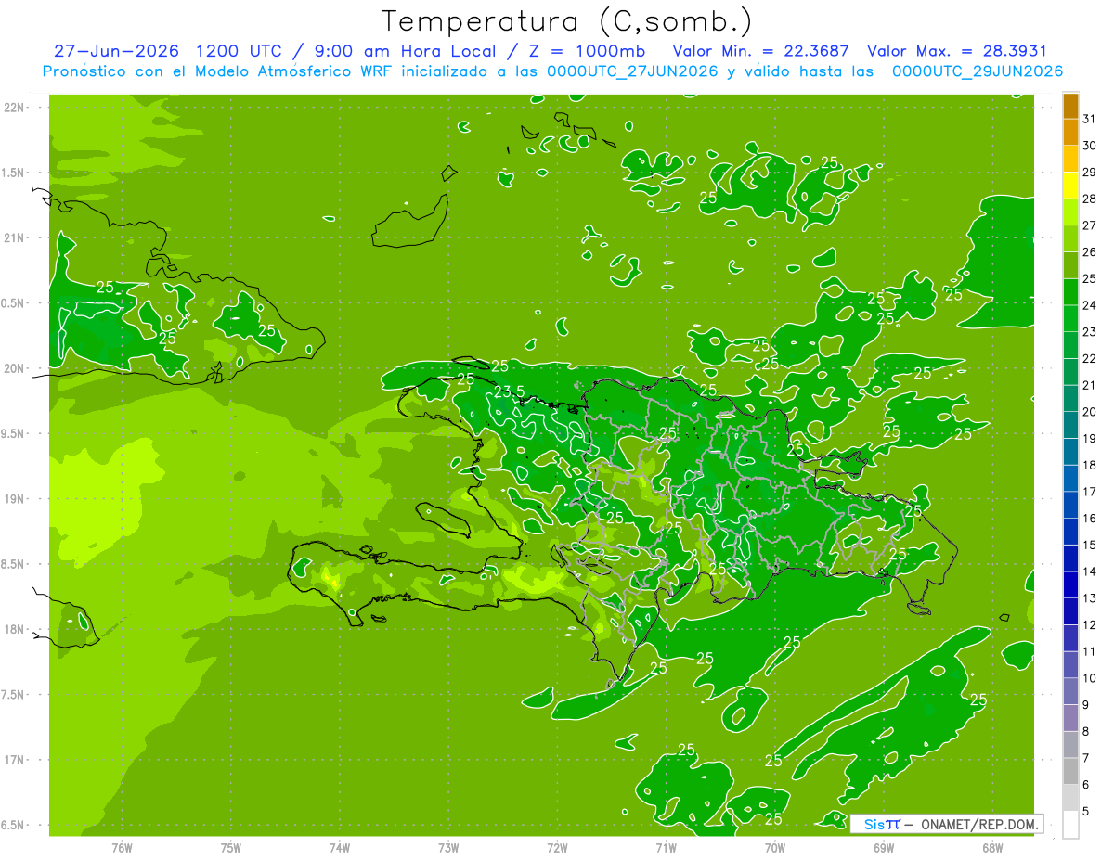Viewport: 1114px width, 860px height.
Task: Click 'Valor Max. = 28.3931'
Action: (959, 51)
